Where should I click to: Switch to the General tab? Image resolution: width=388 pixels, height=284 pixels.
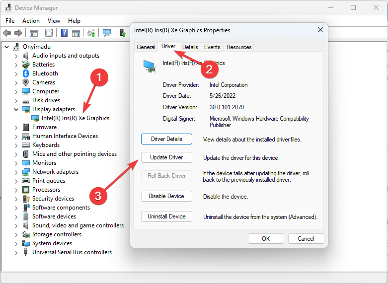click(146, 47)
